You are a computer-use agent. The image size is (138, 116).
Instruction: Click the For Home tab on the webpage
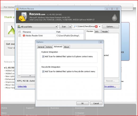coord(9,7)
